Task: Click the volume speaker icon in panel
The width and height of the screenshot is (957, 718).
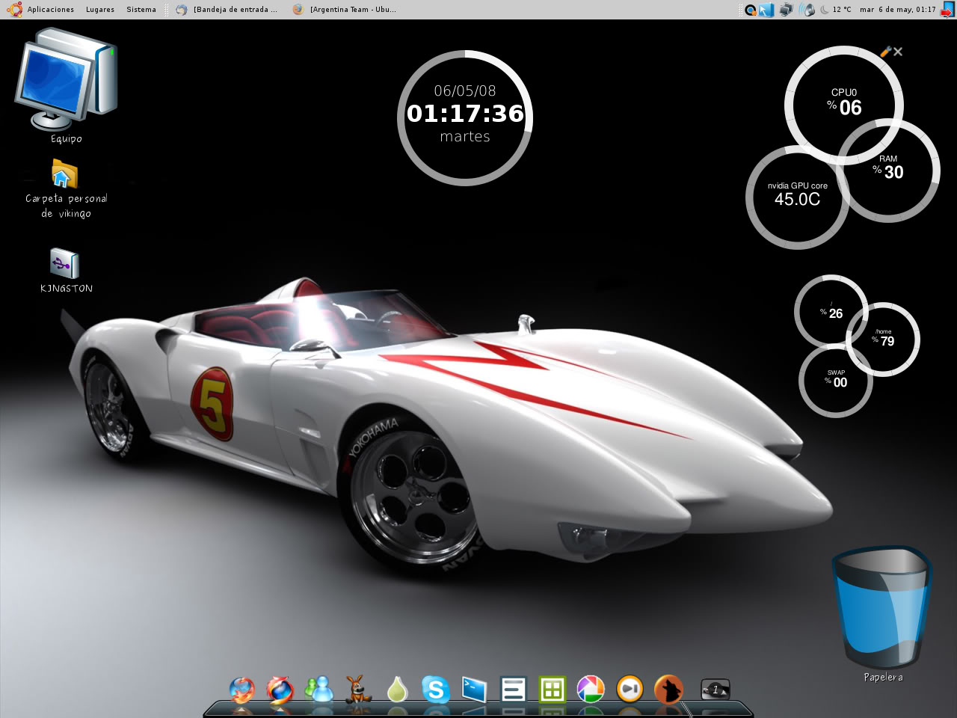Action: coord(807,10)
